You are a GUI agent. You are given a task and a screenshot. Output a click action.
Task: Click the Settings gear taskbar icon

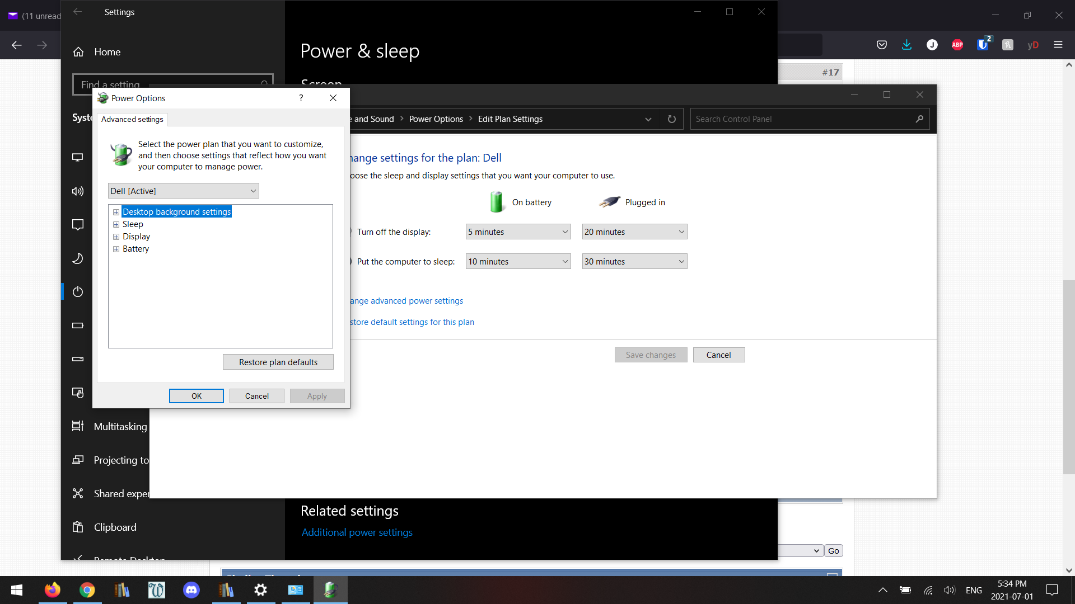260,590
